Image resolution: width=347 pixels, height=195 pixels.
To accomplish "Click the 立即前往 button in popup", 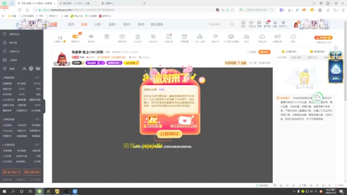I will tap(169, 134).
